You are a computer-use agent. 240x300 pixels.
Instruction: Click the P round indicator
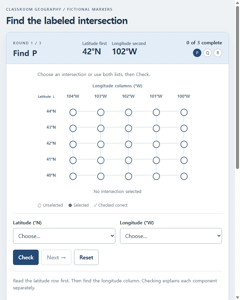(197, 53)
